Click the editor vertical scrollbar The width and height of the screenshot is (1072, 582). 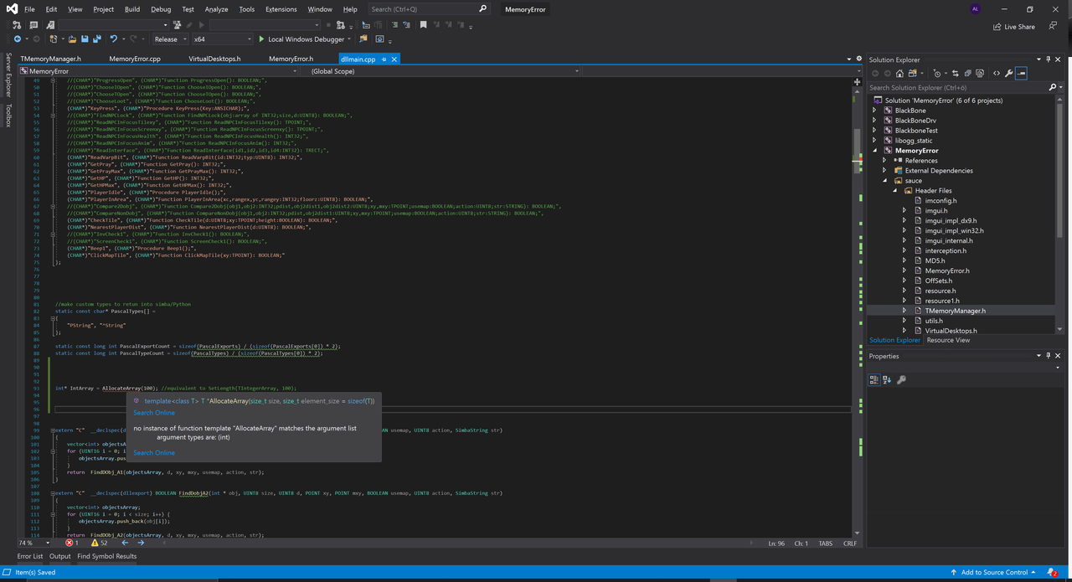857,310
